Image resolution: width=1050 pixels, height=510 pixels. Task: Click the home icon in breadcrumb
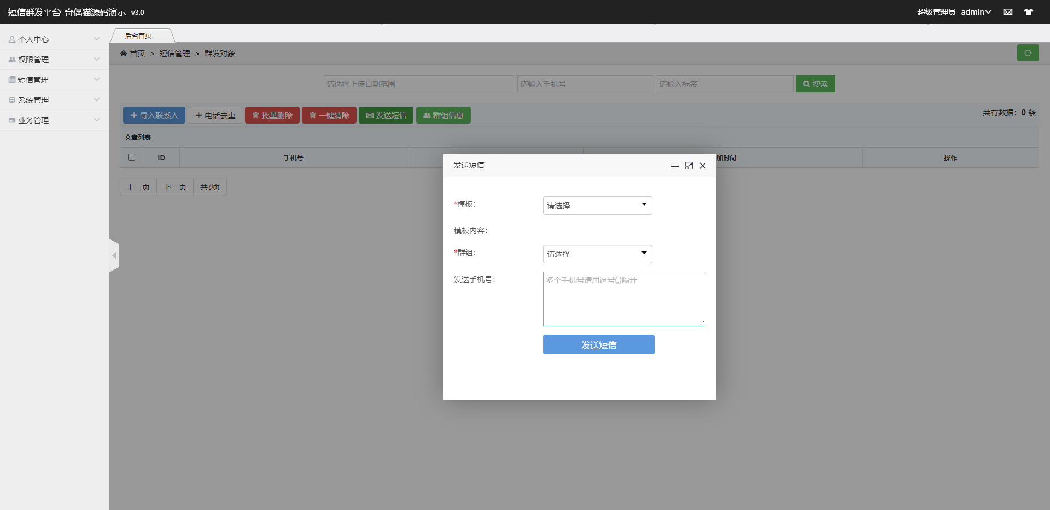(x=124, y=53)
